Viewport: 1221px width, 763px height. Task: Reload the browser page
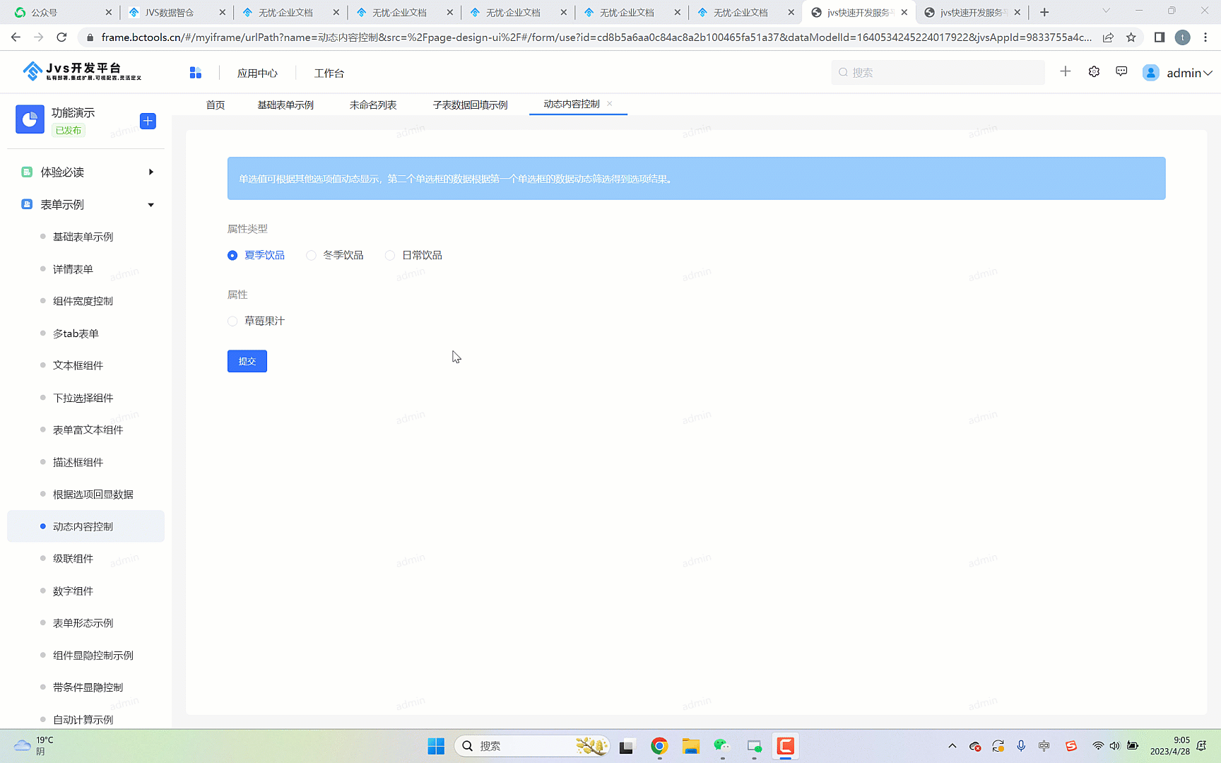click(61, 37)
